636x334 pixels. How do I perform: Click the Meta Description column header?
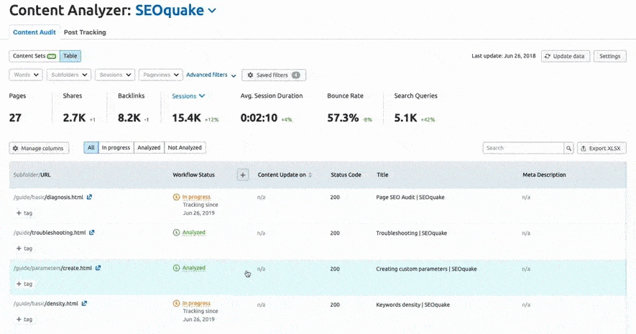pyautogui.click(x=544, y=175)
